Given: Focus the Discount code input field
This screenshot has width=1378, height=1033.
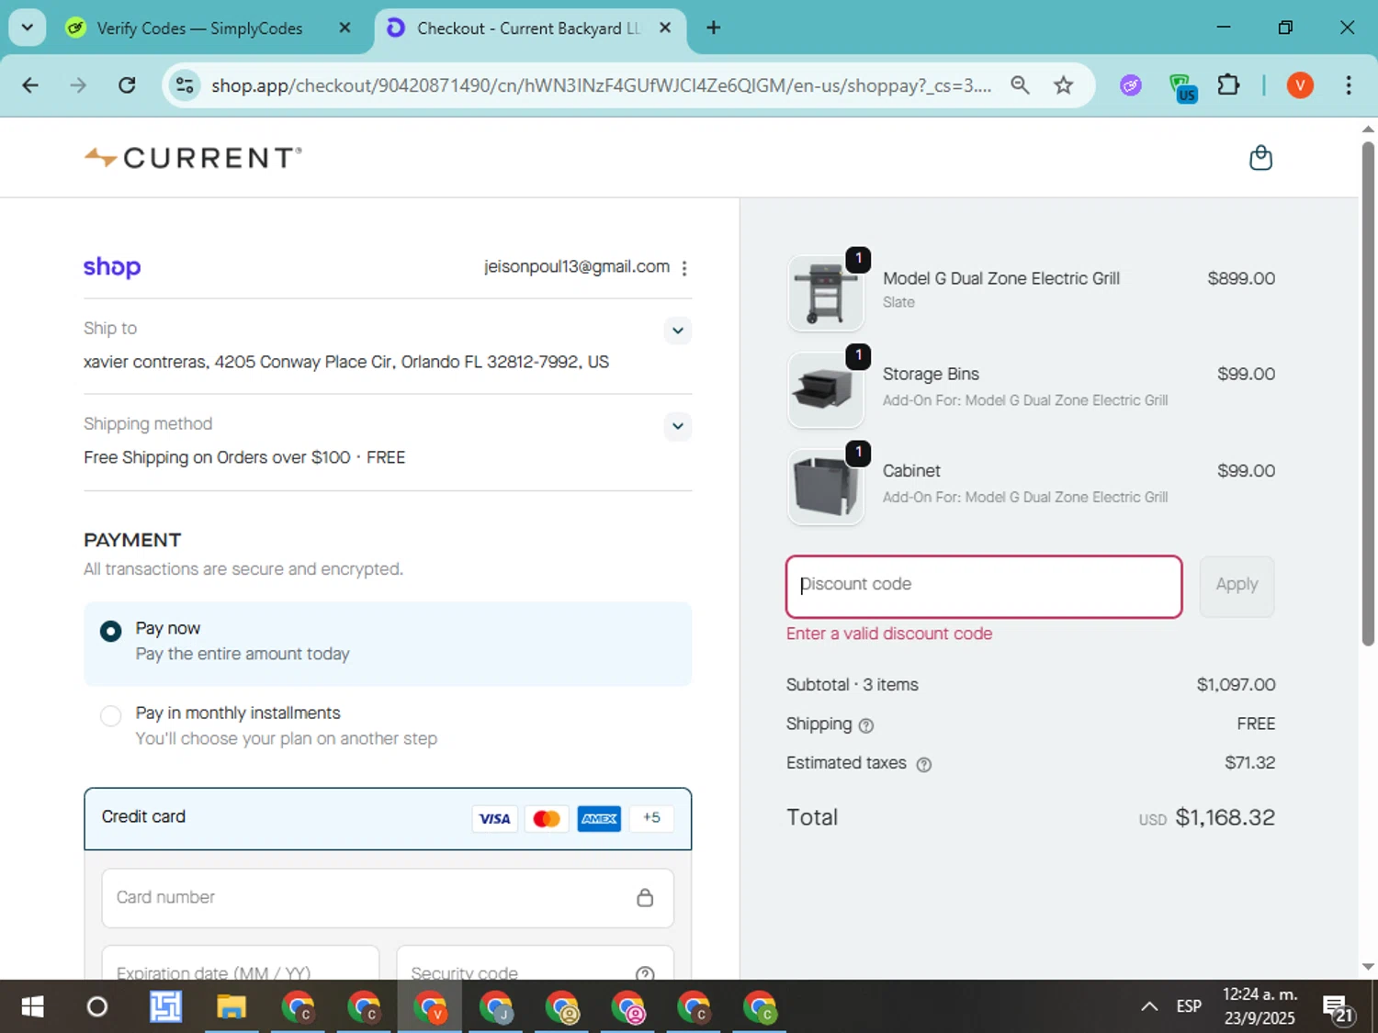Looking at the screenshot, I should click(x=984, y=586).
